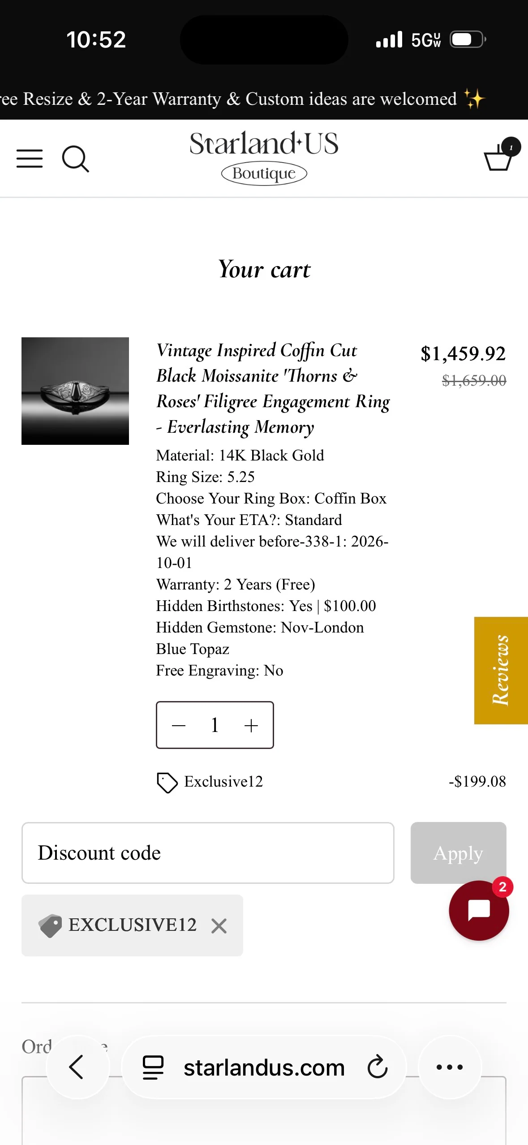Open the red chat bubble widget
Viewport: 528px width, 1145px height.
tap(479, 910)
